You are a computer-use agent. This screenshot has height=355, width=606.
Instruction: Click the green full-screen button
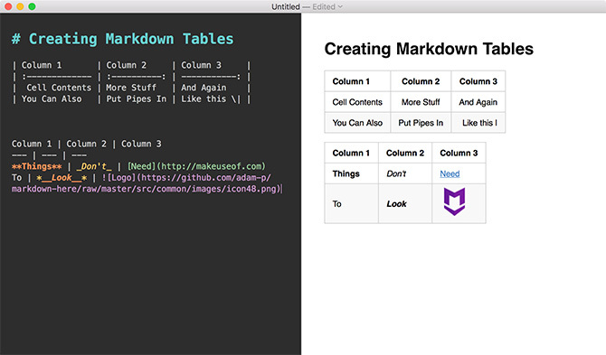(32, 6)
